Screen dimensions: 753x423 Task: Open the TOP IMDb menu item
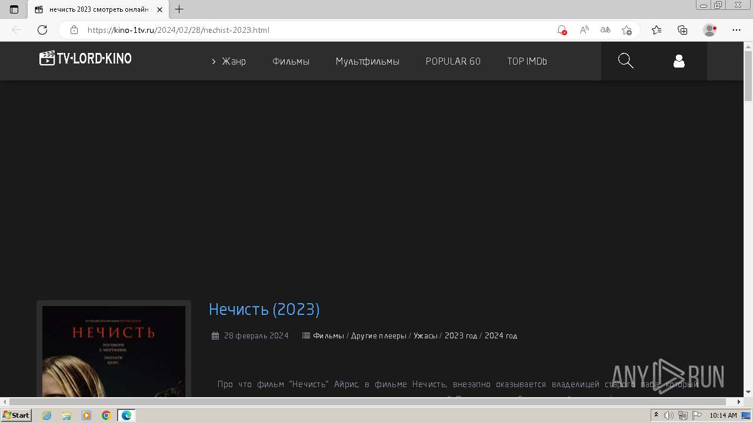(x=527, y=61)
